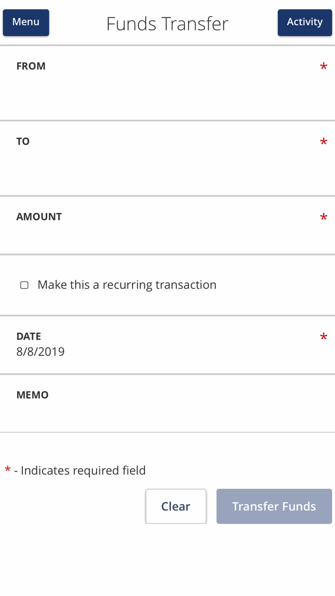Focus the MEMO text field

click(x=167, y=413)
